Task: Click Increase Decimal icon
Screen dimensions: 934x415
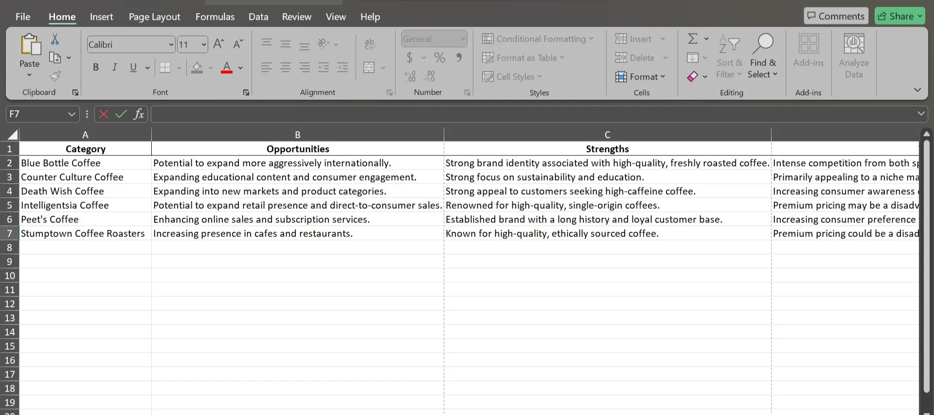Action: pyautogui.click(x=410, y=76)
